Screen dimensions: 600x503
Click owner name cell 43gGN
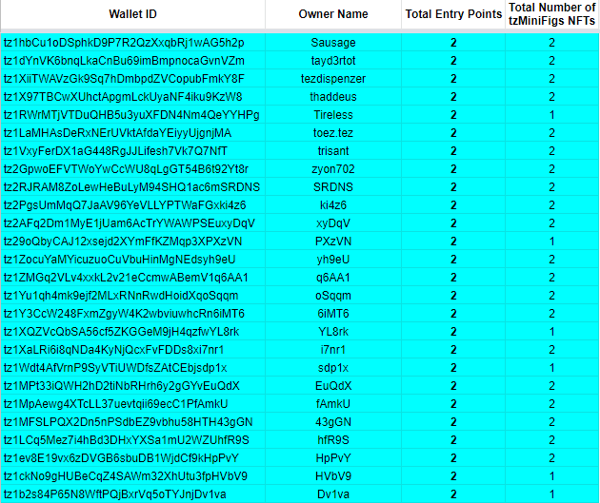[x=333, y=422]
